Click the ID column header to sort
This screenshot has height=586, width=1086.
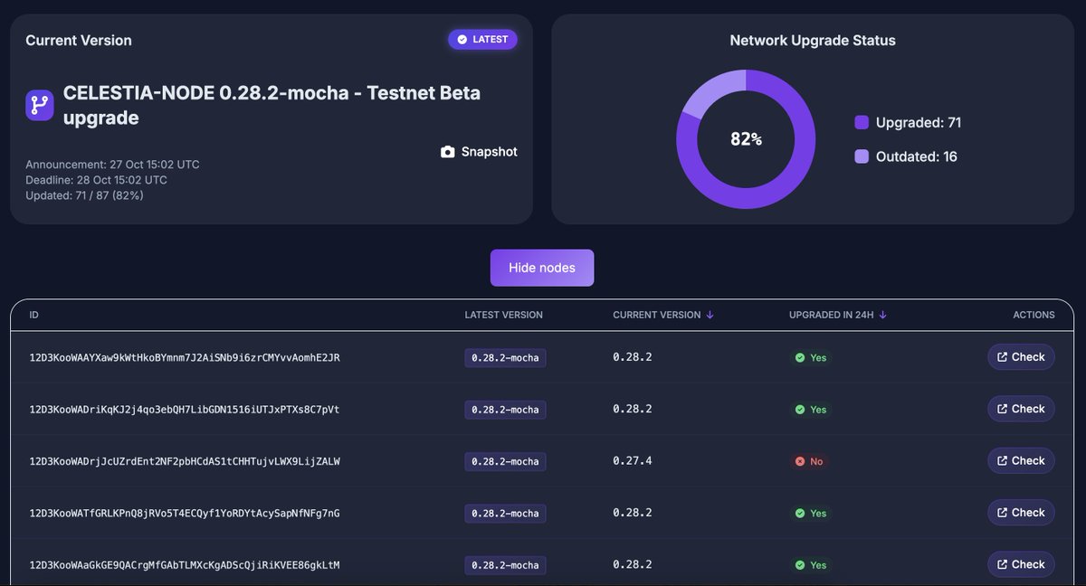tap(33, 315)
